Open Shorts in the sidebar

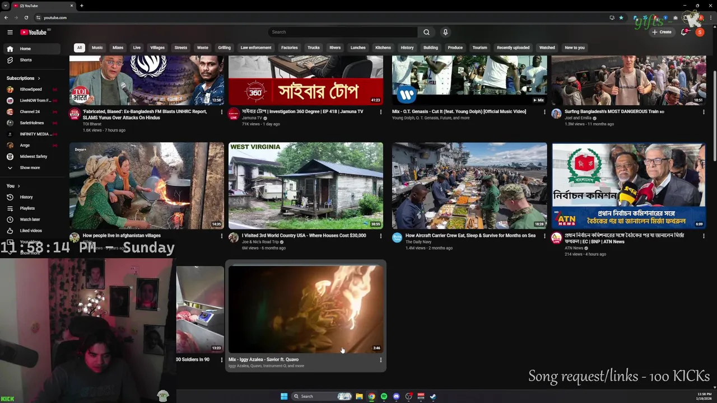point(31,60)
